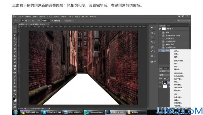This screenshot has height=115, width=203.
Task: Collapse the right panel group arrows
Action: pyautogui.click(x=190, y=24)
